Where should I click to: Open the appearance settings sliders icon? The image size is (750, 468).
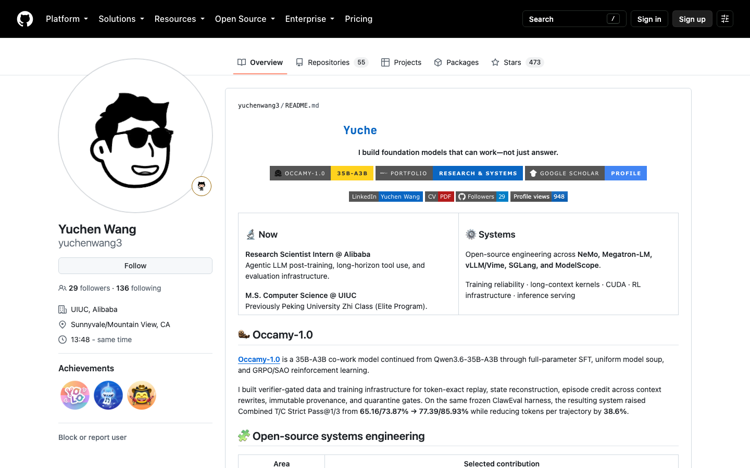725,19
